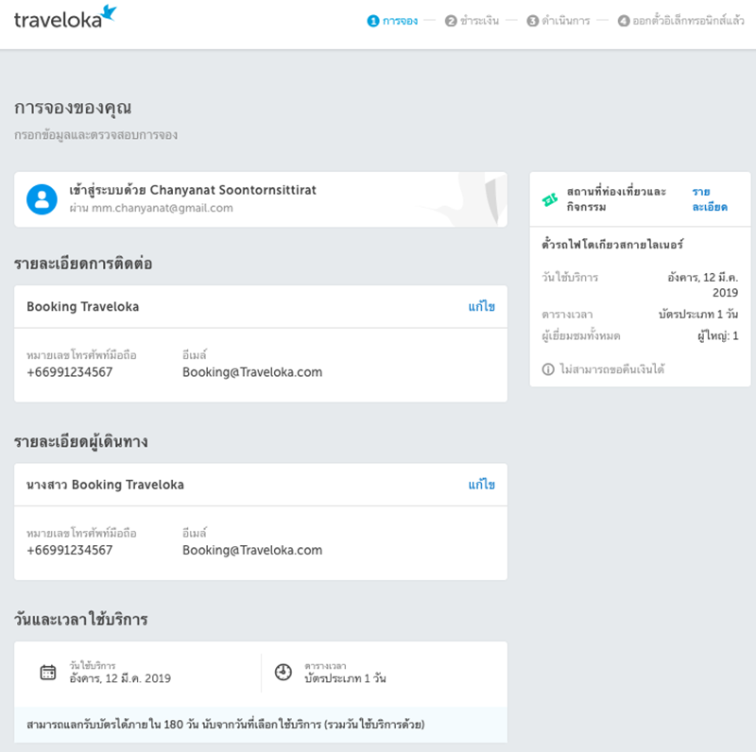
Task: Click the การจองของคุณ page heading
Action: click(73, 108)
